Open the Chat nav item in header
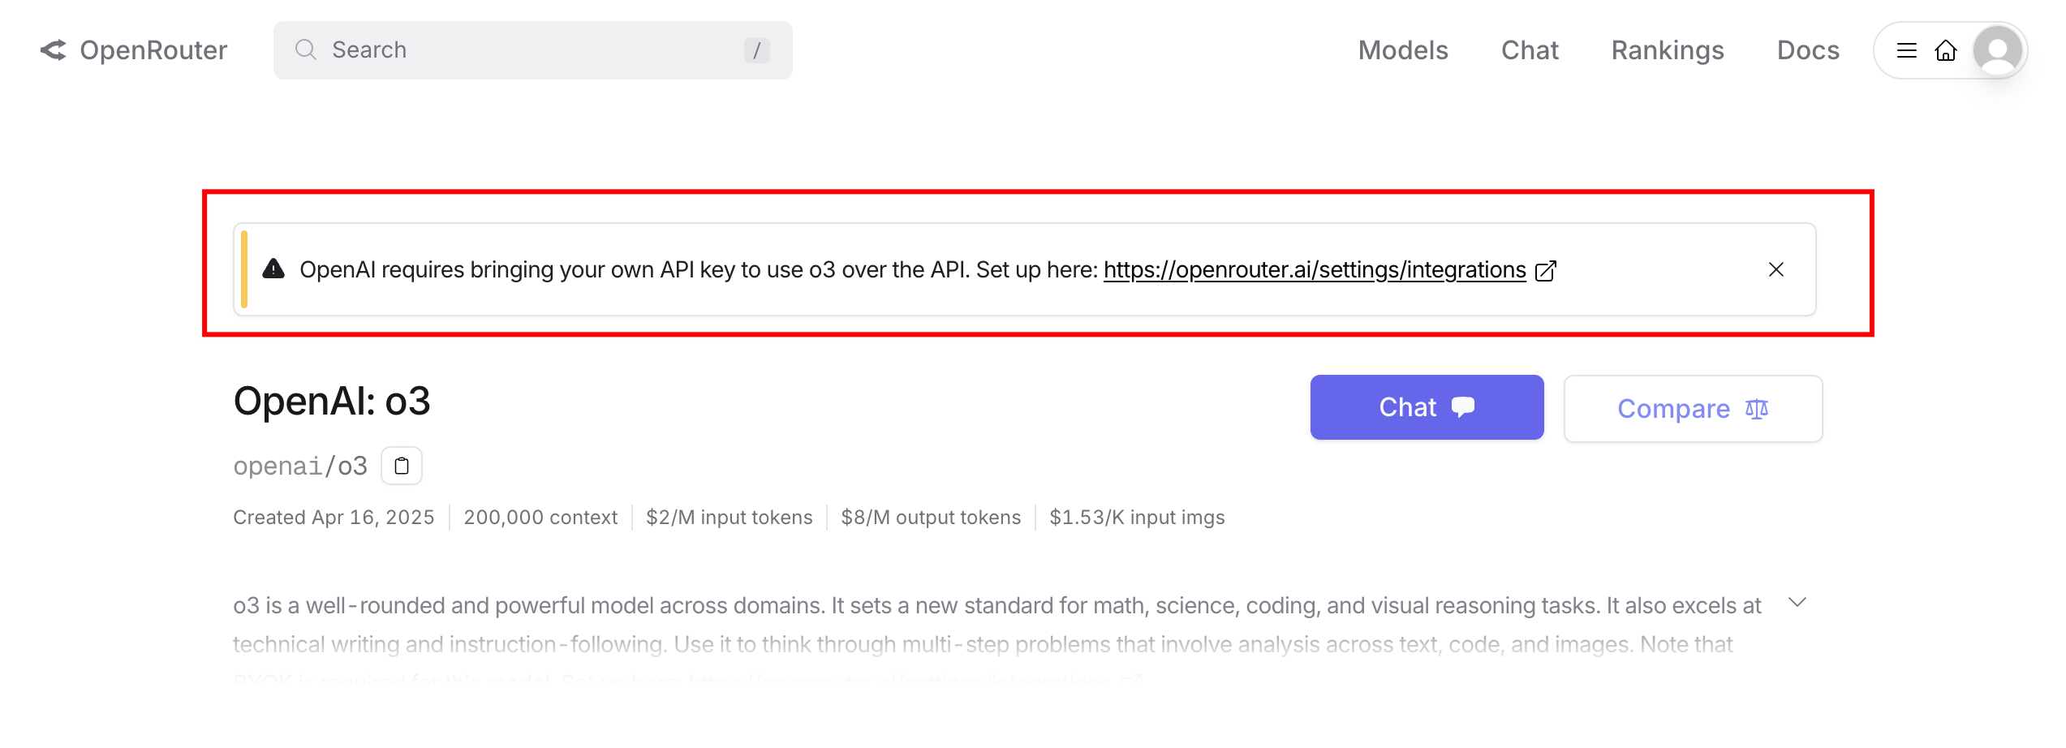The width and height of the screenshot is (2066, 748). (1530, 50)
